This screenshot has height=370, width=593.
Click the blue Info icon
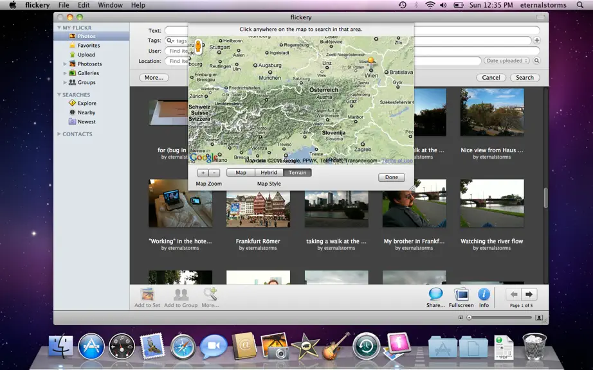[484, 294]
